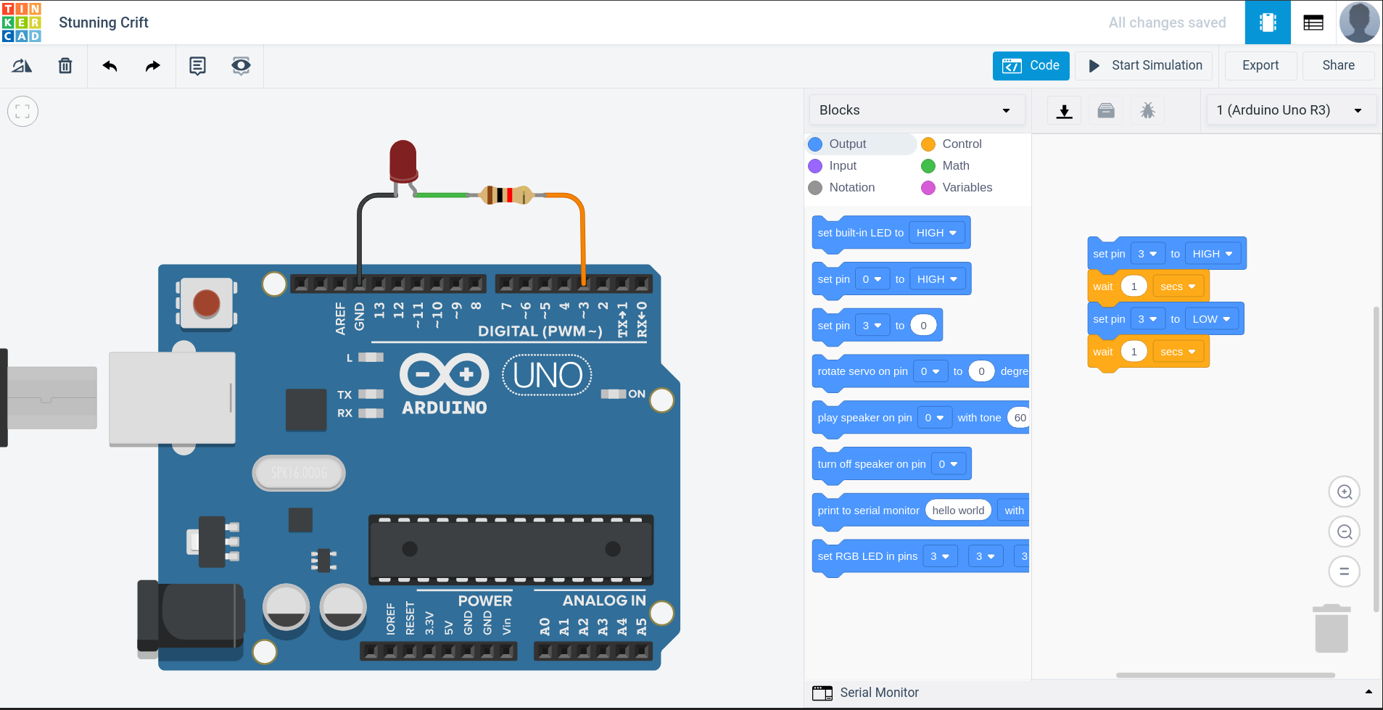
Task: Click the Export button
Action: (x=1260, y=65)
